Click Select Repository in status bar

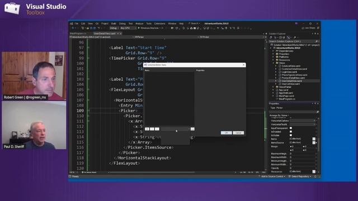[300, 176]
